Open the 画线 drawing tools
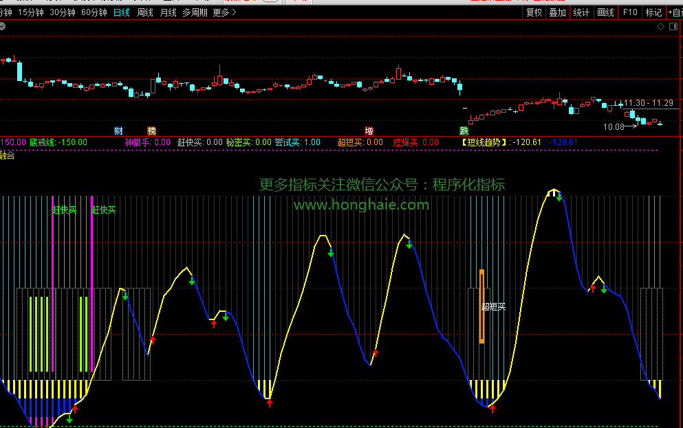This screenshot has width=683, height=428. (x=605, y=12)
